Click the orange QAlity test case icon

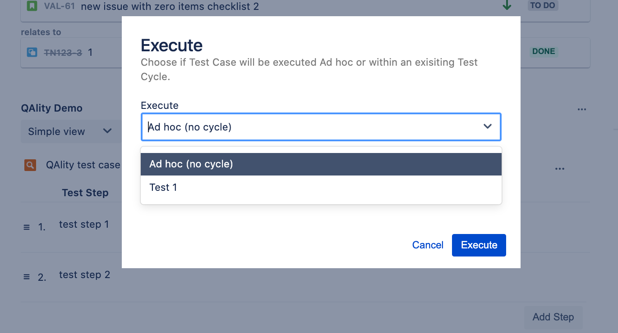click(x=30, y=165)
